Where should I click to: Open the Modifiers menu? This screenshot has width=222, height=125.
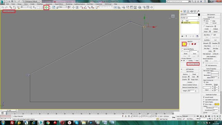(40, 4)
